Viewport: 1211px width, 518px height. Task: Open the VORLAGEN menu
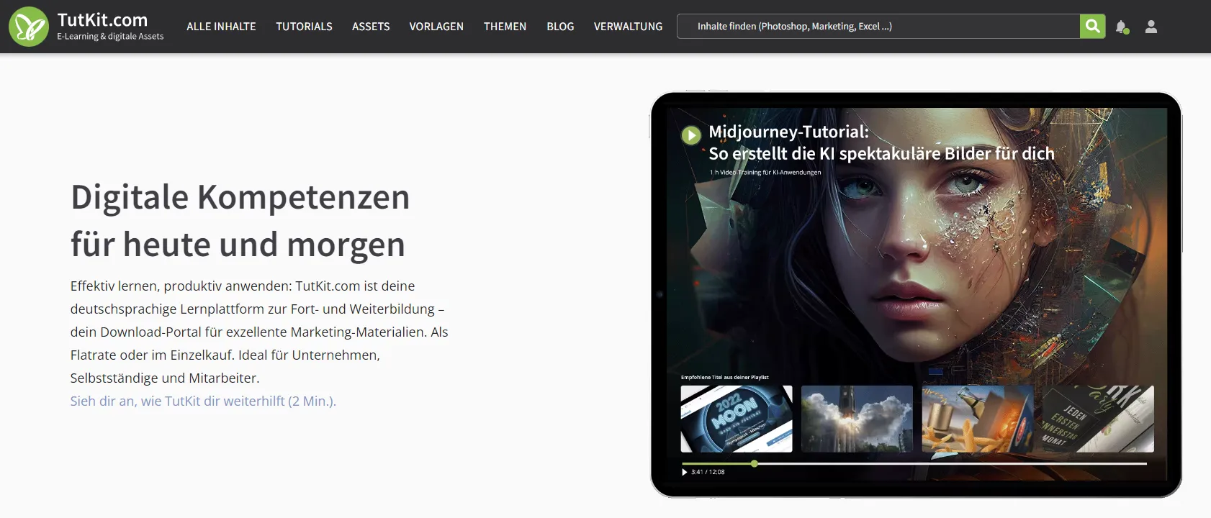436,27
